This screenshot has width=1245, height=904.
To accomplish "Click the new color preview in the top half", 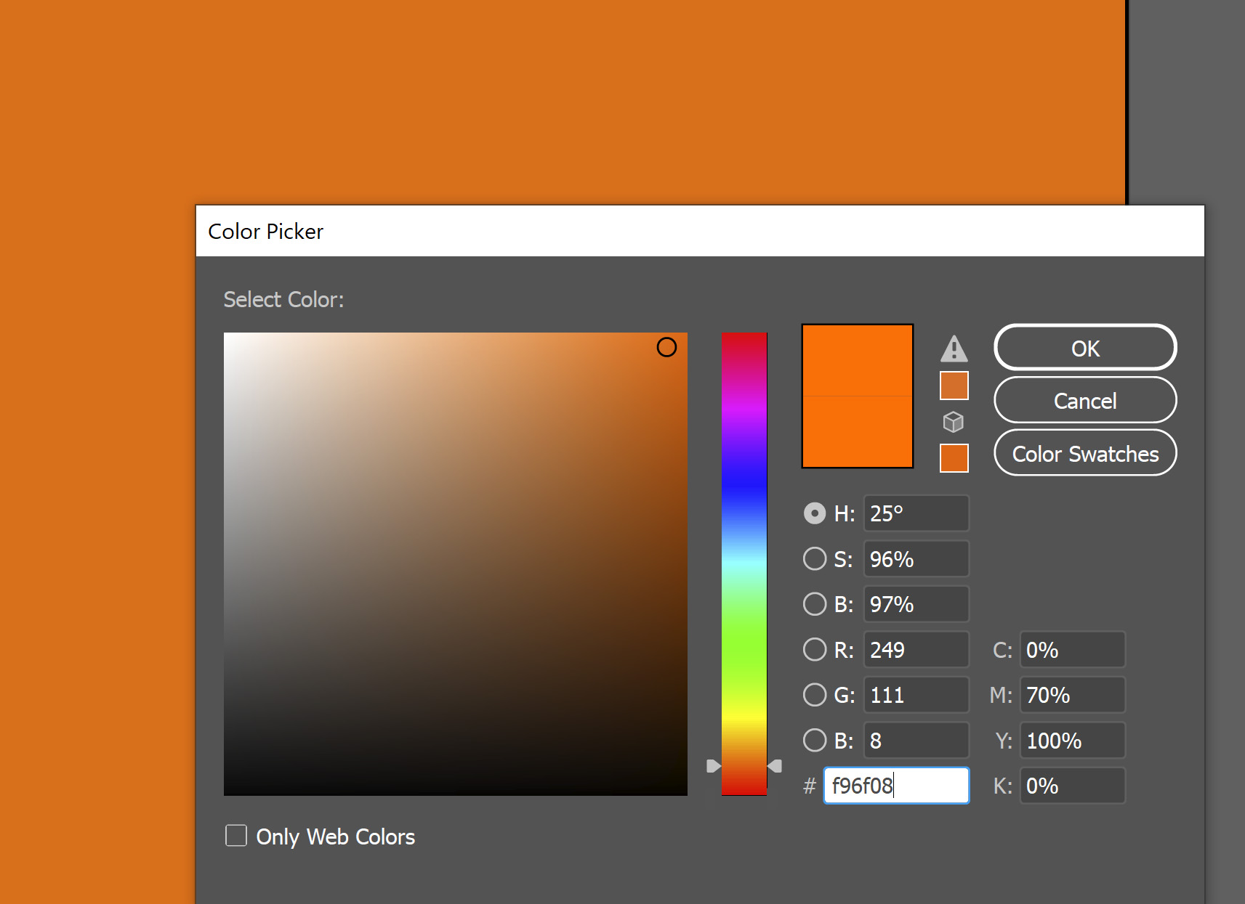I will point(858,359).
